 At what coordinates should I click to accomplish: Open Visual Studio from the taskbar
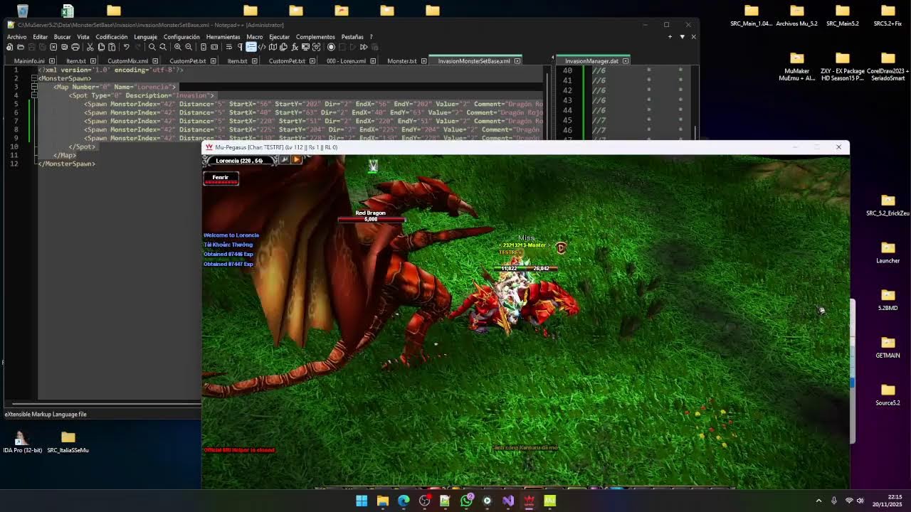508,501
